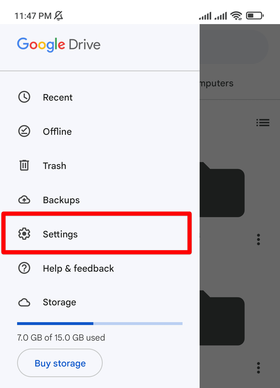This screenshot has width=280, height=388.
Task: Open the first dimmed folder thumbnail
Action: click(222, 190)
